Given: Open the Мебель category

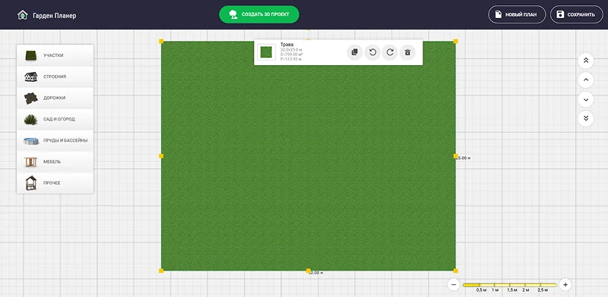Looking at the screenshot, I should tap(55, 161).
